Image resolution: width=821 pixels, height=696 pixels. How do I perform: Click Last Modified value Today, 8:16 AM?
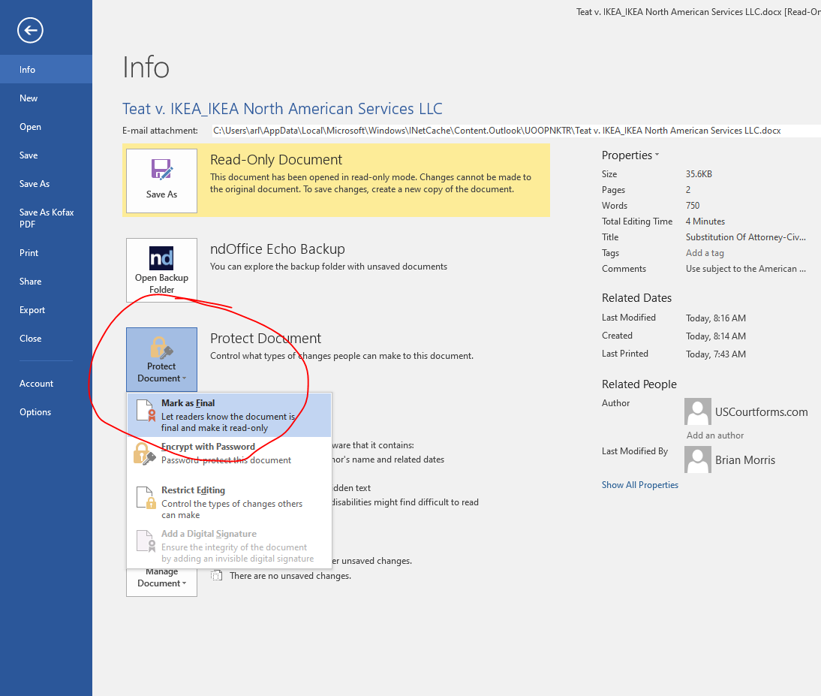pyautogui.click(x=716, y=318)
